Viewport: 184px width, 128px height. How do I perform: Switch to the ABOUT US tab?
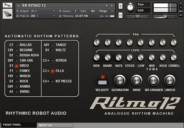point(55,125)
